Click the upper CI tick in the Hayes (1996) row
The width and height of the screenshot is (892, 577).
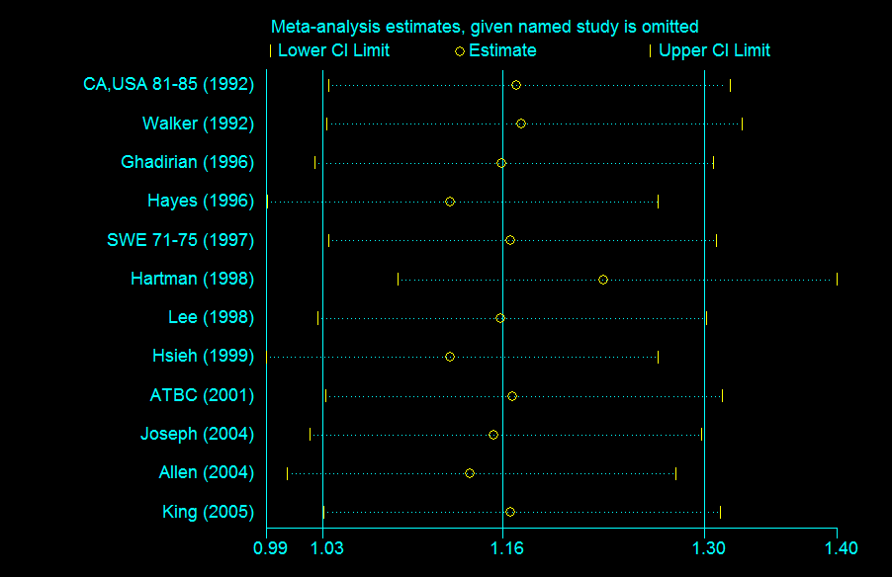click(x=659, y=202)
